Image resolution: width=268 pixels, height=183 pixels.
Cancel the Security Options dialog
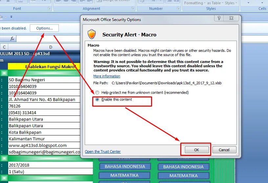point(224,150)
